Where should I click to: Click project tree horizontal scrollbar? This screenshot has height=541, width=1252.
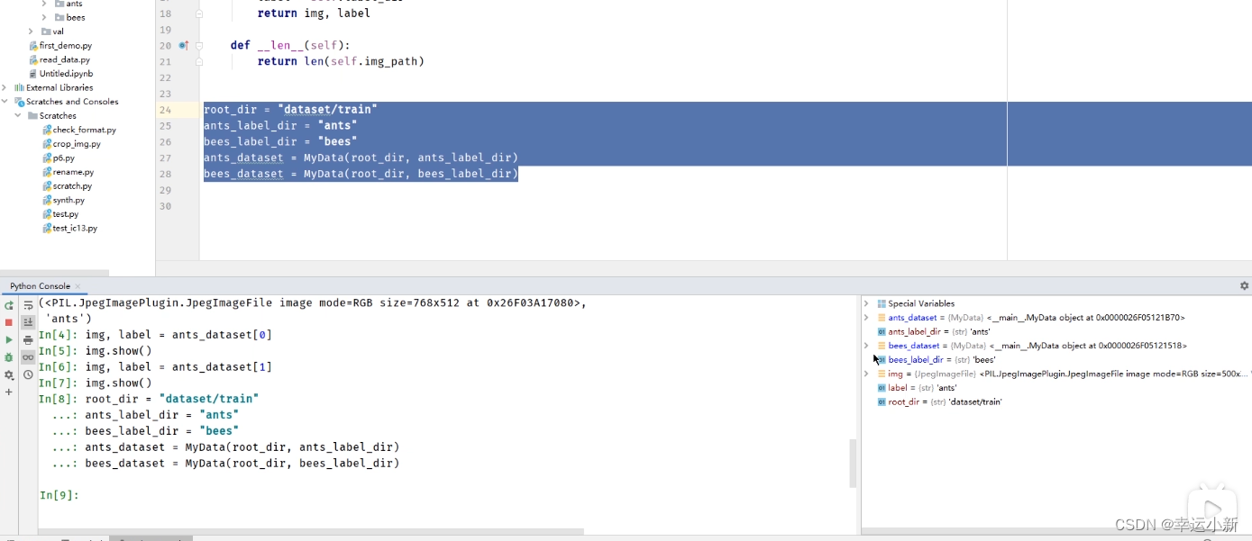coord(54,272)
